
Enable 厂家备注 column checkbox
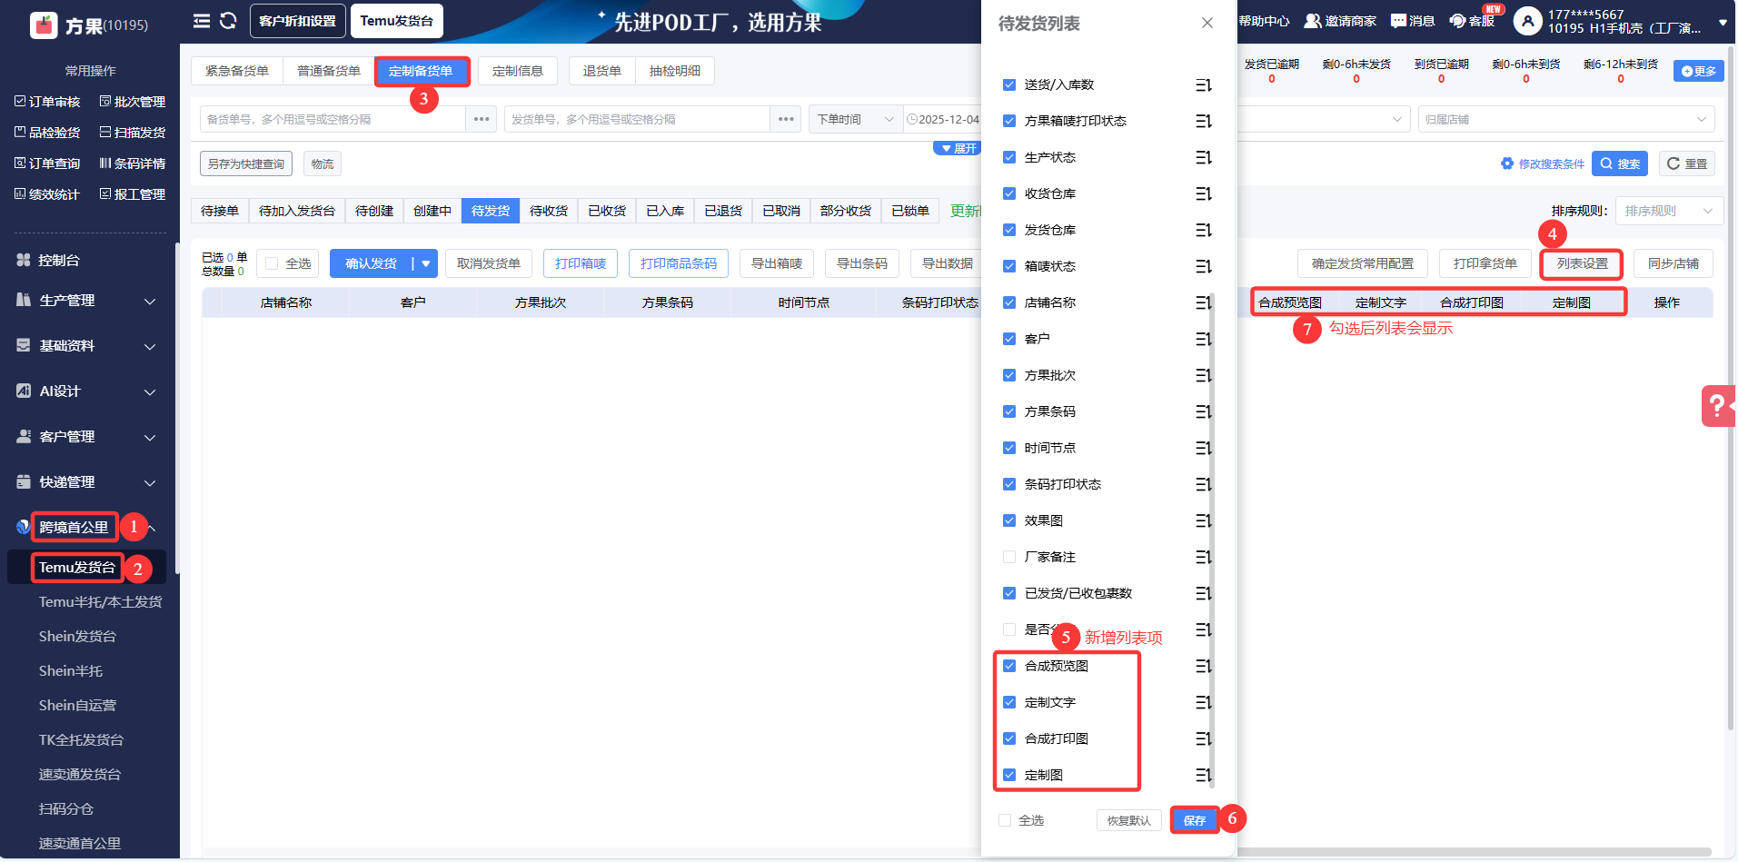tap(1009, 557)
